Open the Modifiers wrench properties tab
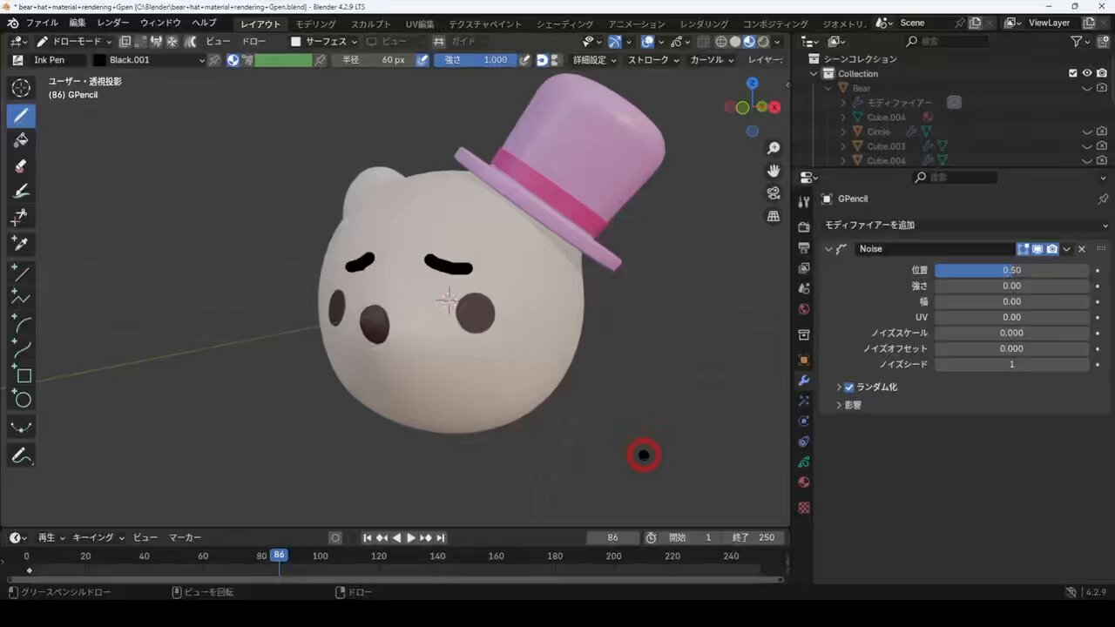 coord(804,381)
